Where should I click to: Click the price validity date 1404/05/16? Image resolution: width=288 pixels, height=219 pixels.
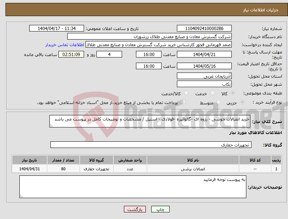204,66
